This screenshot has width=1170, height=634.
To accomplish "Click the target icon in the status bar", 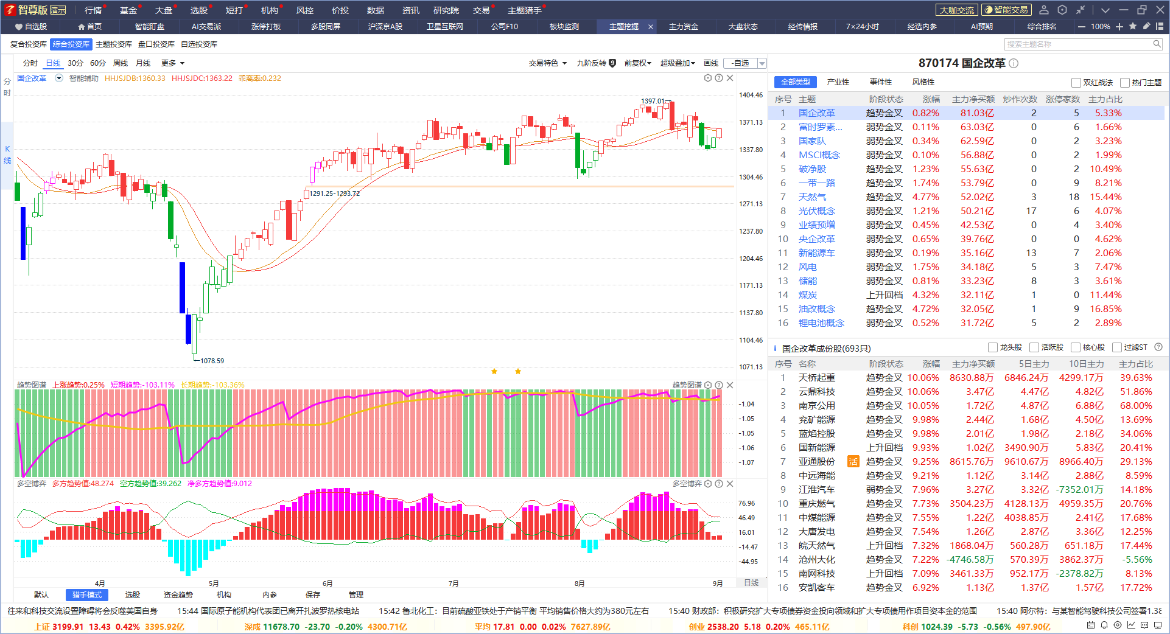I will [x=1118, y=625].
